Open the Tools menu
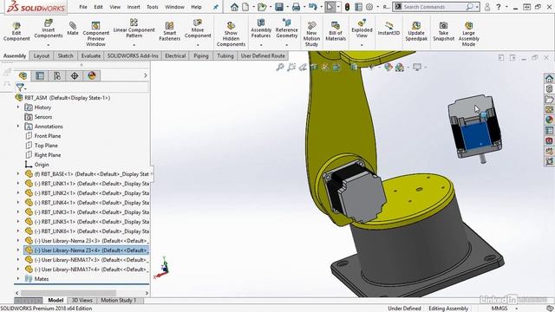 click(153, 7)
